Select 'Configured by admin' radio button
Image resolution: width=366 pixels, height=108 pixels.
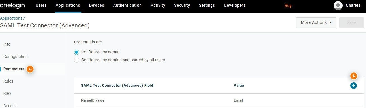(x=77, y=52)
